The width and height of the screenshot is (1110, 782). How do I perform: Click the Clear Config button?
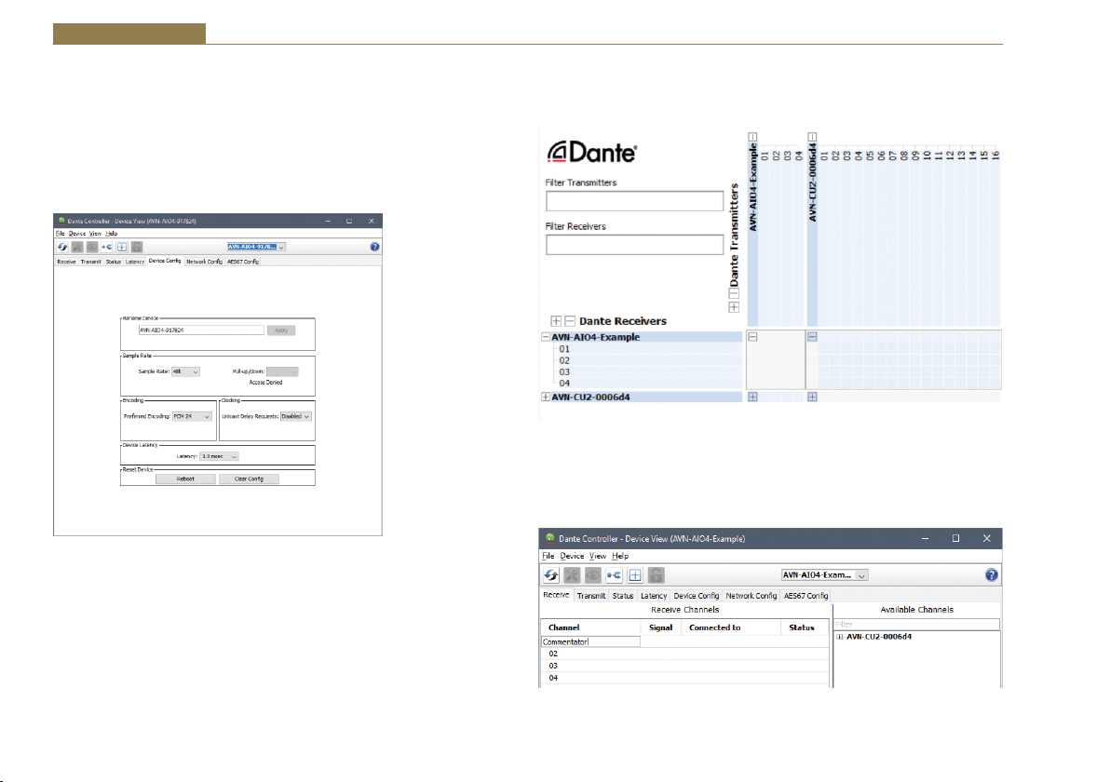[249, 479]
